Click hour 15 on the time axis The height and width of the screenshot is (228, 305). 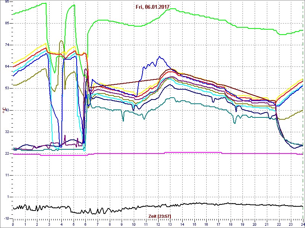[x=194, y=224]
